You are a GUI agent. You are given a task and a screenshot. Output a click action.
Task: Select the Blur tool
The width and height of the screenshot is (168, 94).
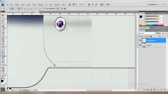coord(3,50)
